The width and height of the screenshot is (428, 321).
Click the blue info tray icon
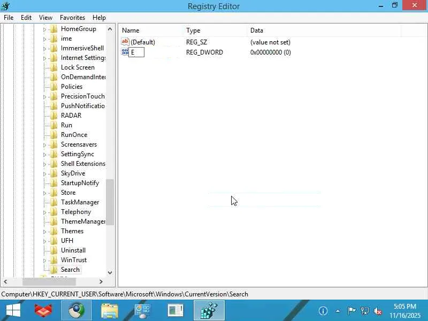point(323,311)
